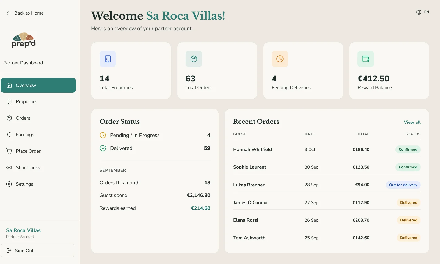Click the 28 Sep date cell

[x=311, y=185]
